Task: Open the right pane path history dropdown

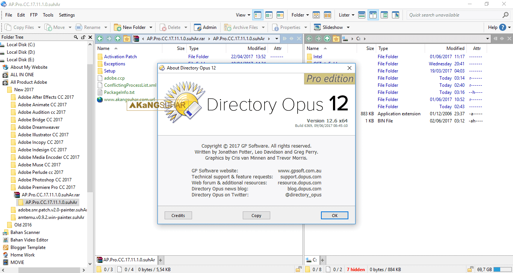Action: (487, 38)
